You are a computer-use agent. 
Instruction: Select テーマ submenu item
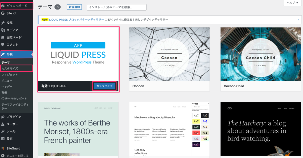coord(6,63)
